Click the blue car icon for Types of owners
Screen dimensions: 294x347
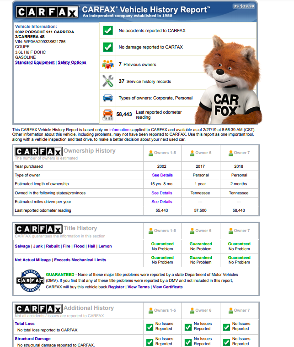point(108,98)
